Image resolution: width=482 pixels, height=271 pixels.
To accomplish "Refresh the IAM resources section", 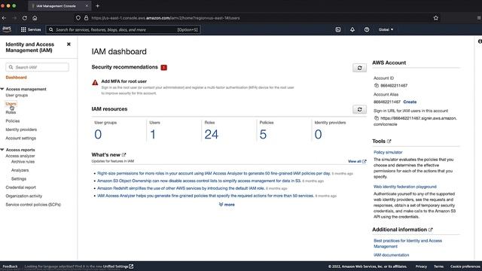I will tap(359, 109).
